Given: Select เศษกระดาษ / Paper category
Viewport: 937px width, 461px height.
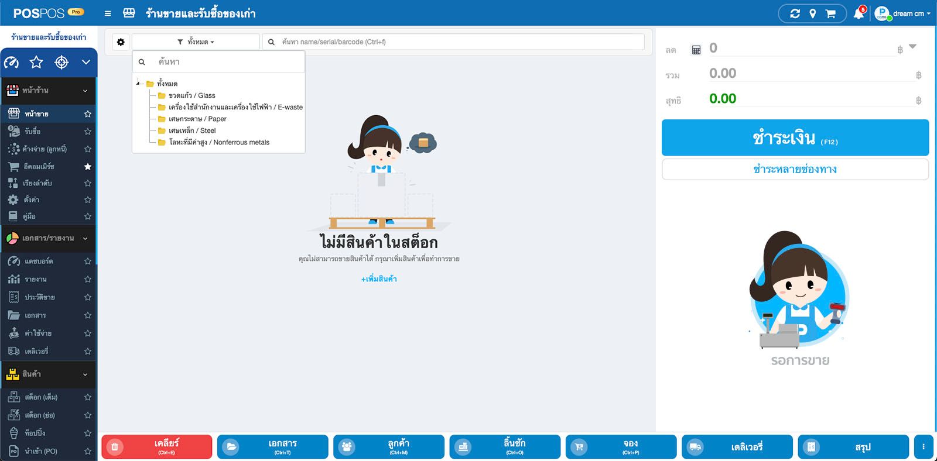Looking at the screenshot, I should 197,119.
